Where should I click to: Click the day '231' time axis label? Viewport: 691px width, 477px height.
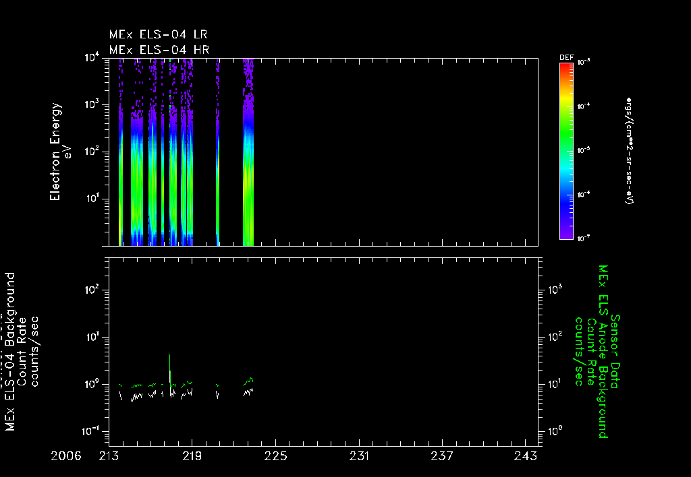pyautogui.click(x=359, y=456)
